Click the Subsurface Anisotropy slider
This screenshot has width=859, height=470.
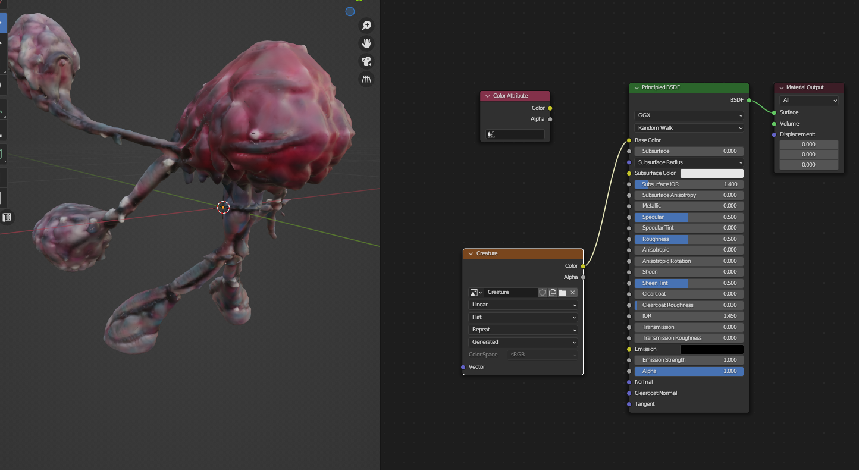tap(689, 195)
